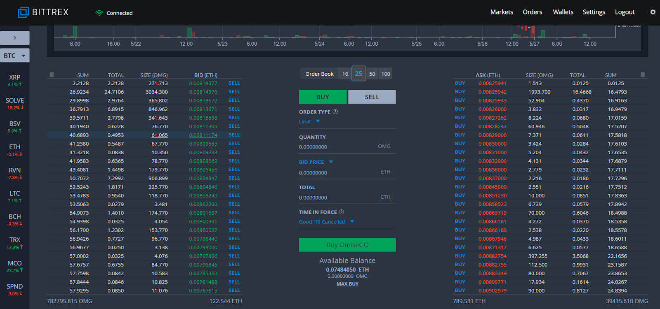Screen dimensions: 660x309
Task: Click the Bittrex logo icon
Action: [23, 12]
